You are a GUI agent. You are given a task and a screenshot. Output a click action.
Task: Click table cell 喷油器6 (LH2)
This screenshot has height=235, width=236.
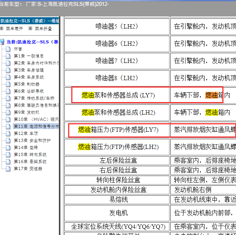tap(117, 44)
